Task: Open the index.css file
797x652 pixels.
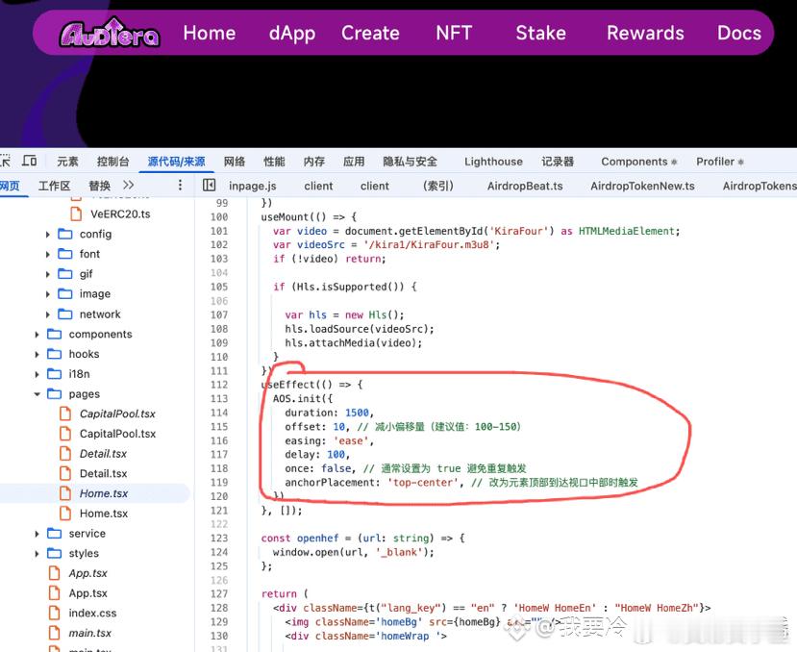Action: coord(92,614)
